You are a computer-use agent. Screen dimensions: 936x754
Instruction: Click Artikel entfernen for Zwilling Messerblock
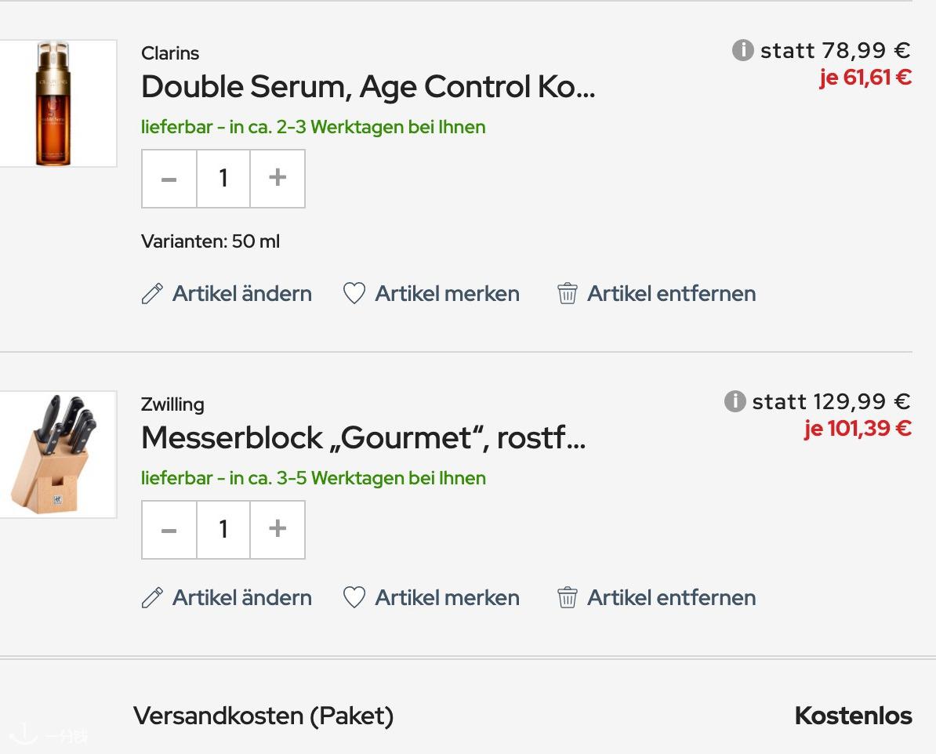(672, 597)
